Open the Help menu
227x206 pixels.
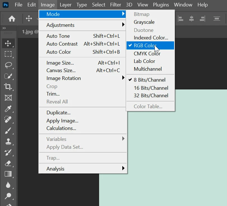coord(203,5)
